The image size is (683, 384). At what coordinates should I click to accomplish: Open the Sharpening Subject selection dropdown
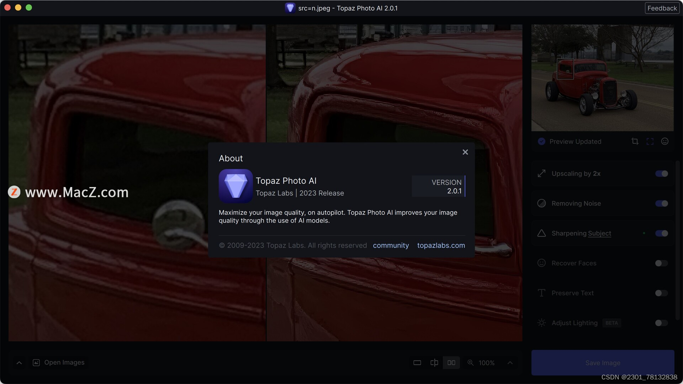(599, 233)
